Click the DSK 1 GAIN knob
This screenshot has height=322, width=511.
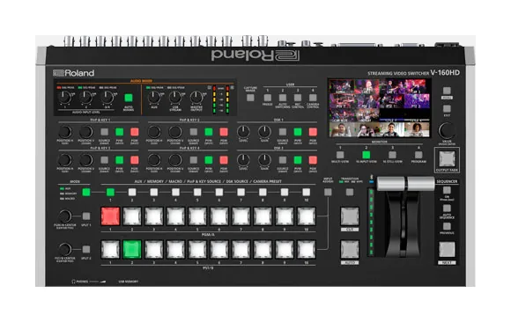click(x=264, y=132)
